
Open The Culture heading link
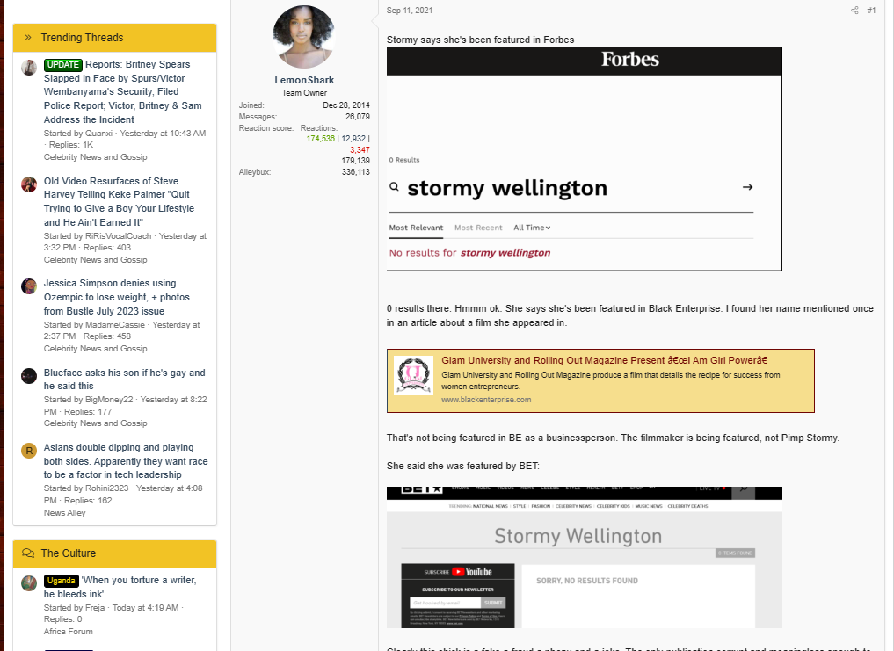pyautogui.click(x=69, y=553)
